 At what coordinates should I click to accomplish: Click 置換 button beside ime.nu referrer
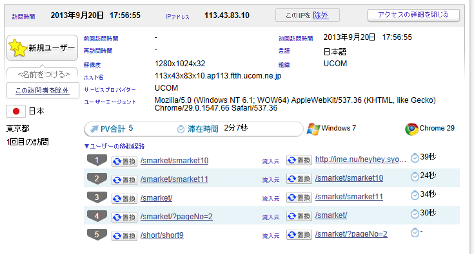pyautogui.click(x=299, y=160)
